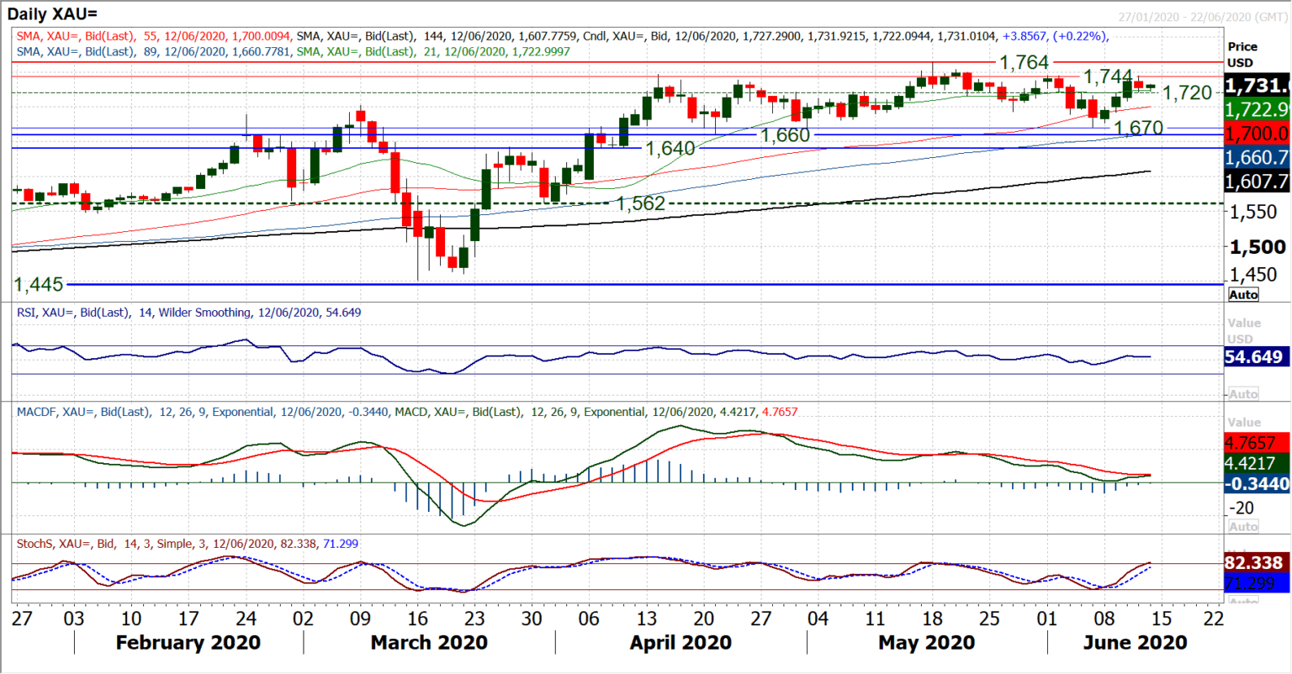The image size is (1292, 674).
Task: Click the -0.3440 MACDF value box
Action: click(1255, 482)
